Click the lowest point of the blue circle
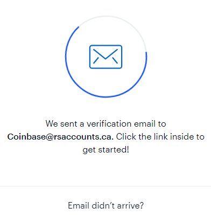 tap(105, 97)
